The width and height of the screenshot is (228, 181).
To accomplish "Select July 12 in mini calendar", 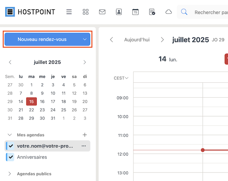I will (74, 93).
